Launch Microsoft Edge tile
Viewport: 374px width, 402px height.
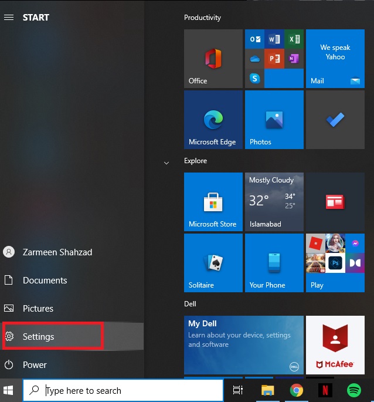213,120
